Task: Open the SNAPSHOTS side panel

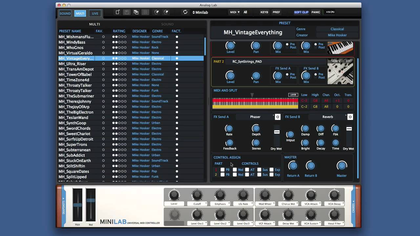Action: click(x=64, y=206)
